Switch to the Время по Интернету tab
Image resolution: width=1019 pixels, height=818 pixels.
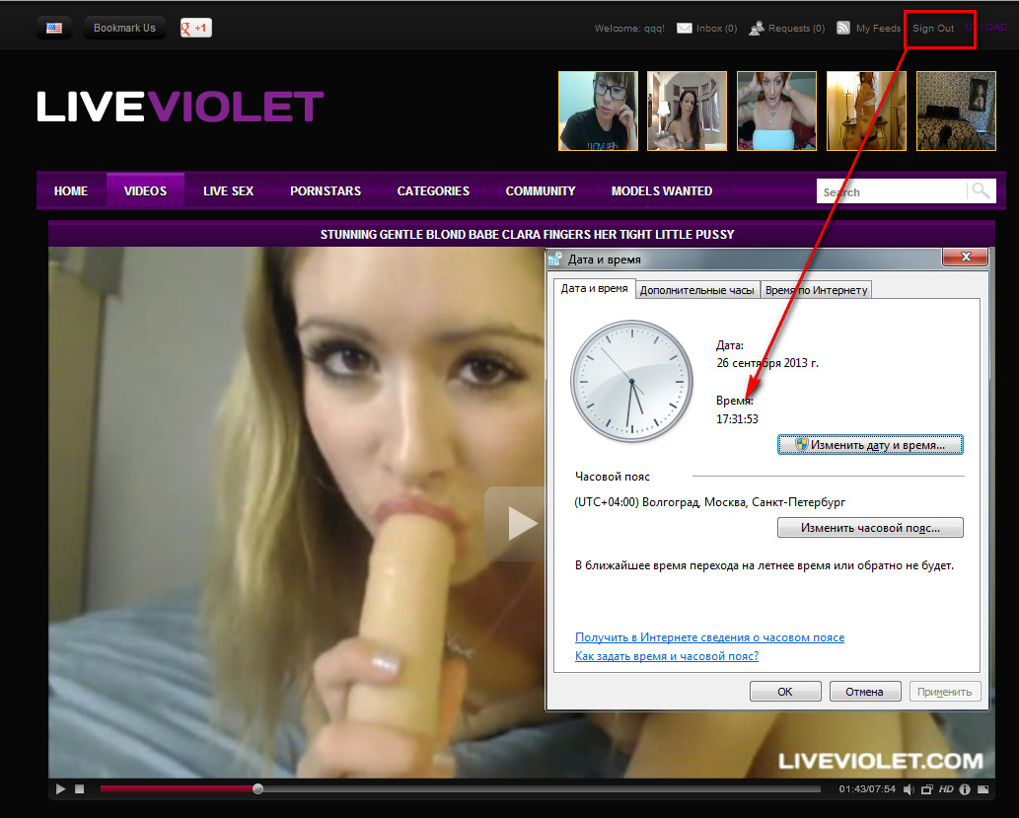pos(816,290)
